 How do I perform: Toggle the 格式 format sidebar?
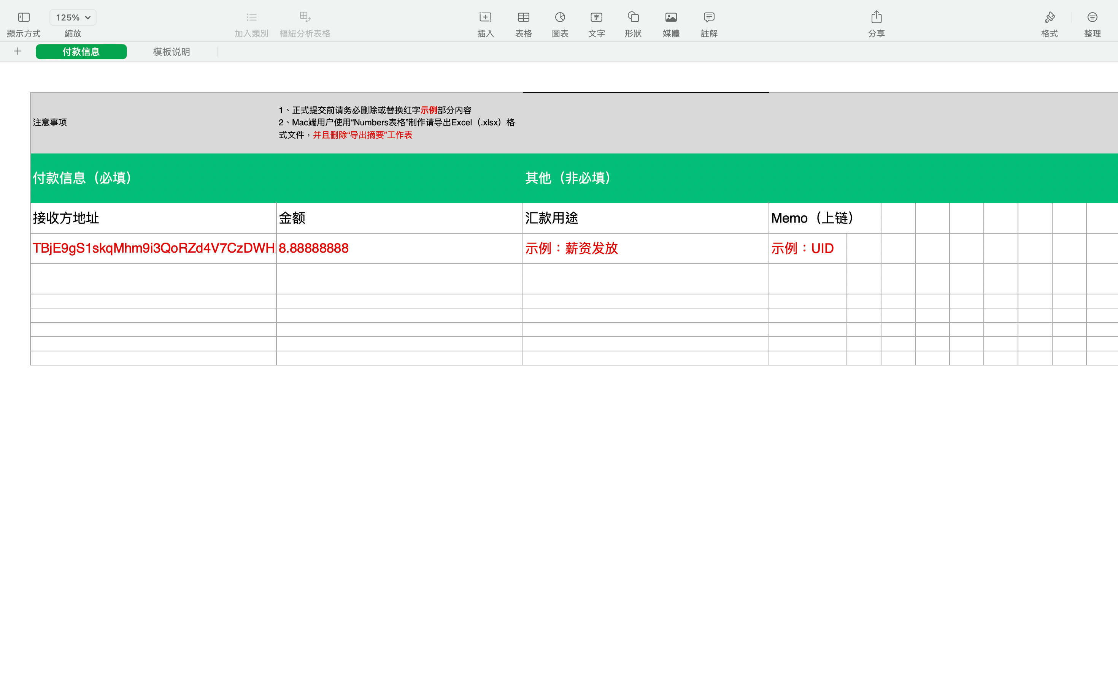pos(1049,17)
